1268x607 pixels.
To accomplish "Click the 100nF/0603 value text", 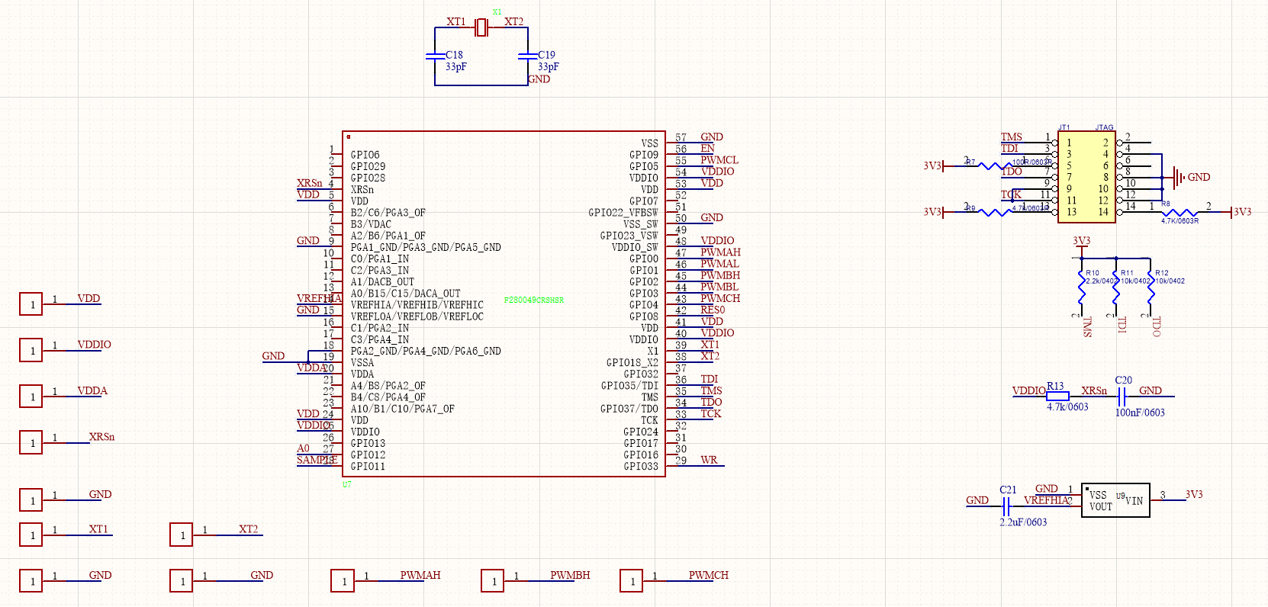I will coord(1140,413).
